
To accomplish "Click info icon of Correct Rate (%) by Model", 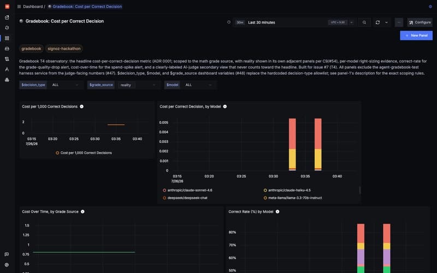I will 277,212.
